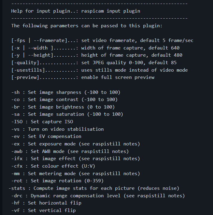
Task: Click the -ev EV compensation line
Action: click(x=46, y=136)
